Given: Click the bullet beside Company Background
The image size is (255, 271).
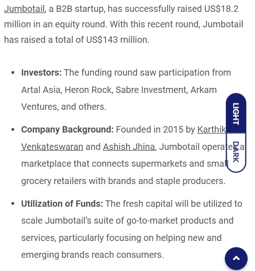Looking at the screenshot, I should tap(13, 130).
